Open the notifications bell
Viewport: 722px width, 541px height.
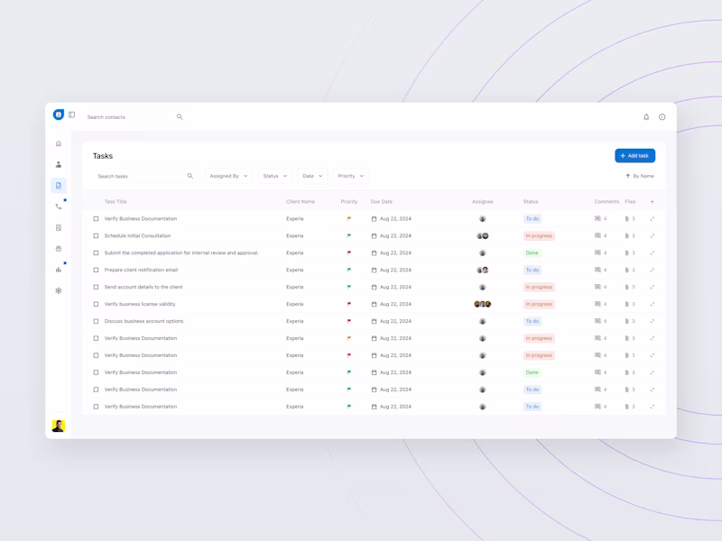(x=646, y=117)
